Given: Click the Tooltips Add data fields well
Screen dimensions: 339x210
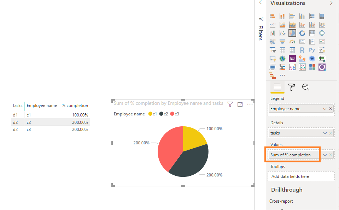Looking at the screenshot, I should 301,176.
